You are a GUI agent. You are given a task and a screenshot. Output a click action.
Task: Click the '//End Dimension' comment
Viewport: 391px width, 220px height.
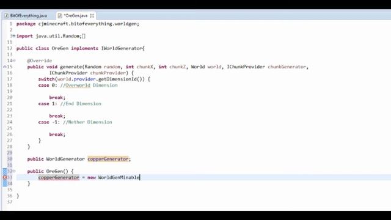tap(81, 103)
